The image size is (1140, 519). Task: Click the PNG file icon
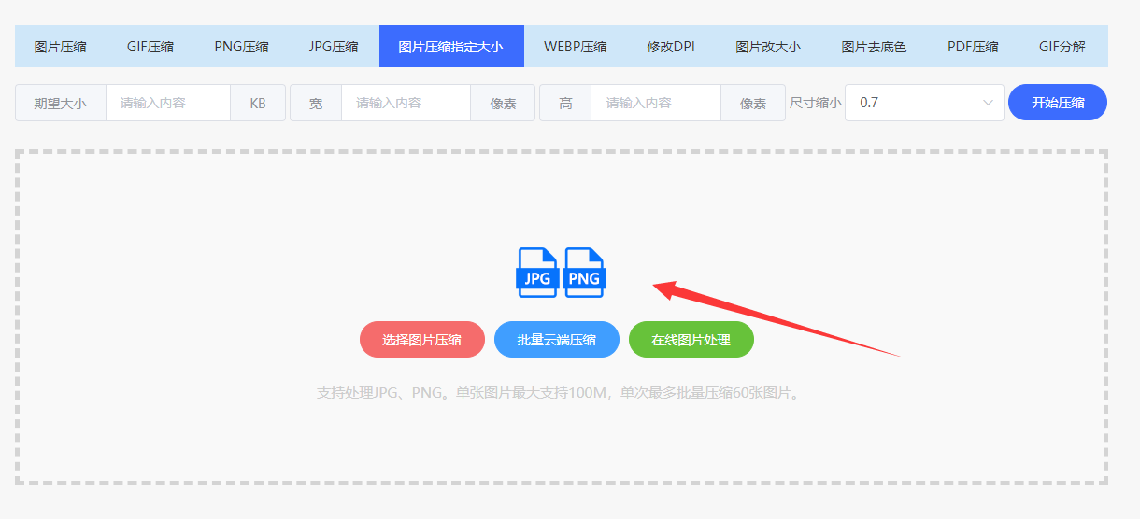click(585, 273)
